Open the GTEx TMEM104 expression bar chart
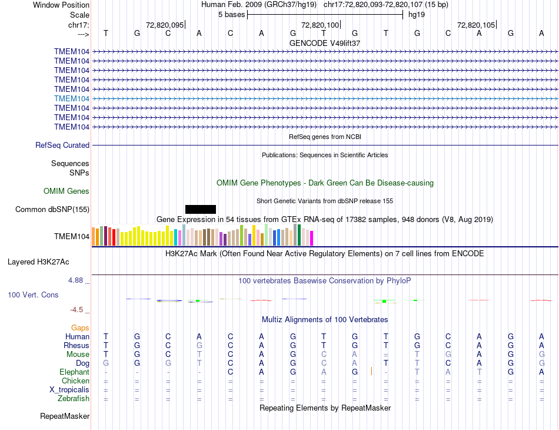 pos(202,235)
